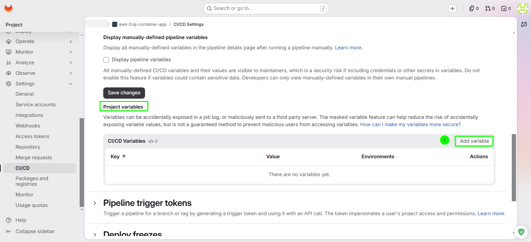Collapse the Settings menu chevron

71,84
